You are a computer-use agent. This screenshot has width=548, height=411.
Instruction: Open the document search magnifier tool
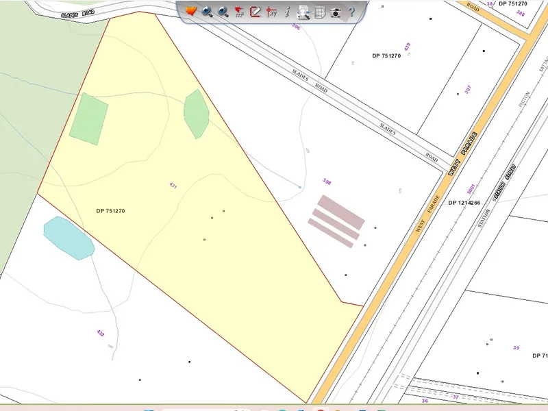(x=303, y=12)
